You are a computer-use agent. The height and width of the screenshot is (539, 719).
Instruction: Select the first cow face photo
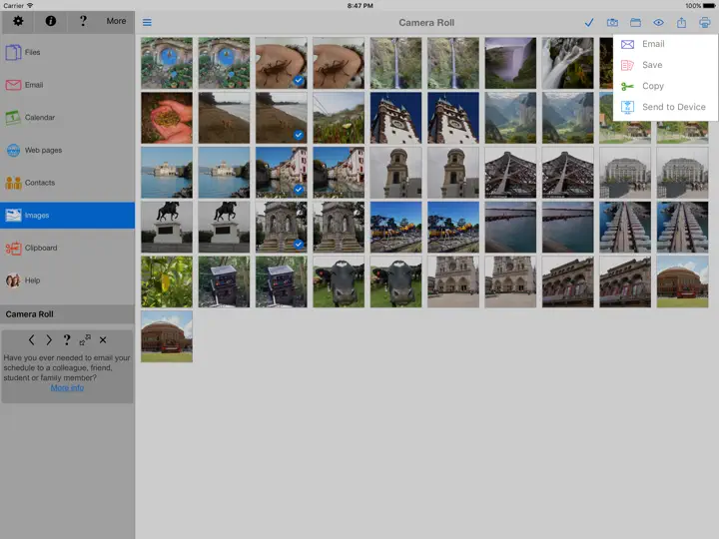pyautogui.click(x=339, y=281)
